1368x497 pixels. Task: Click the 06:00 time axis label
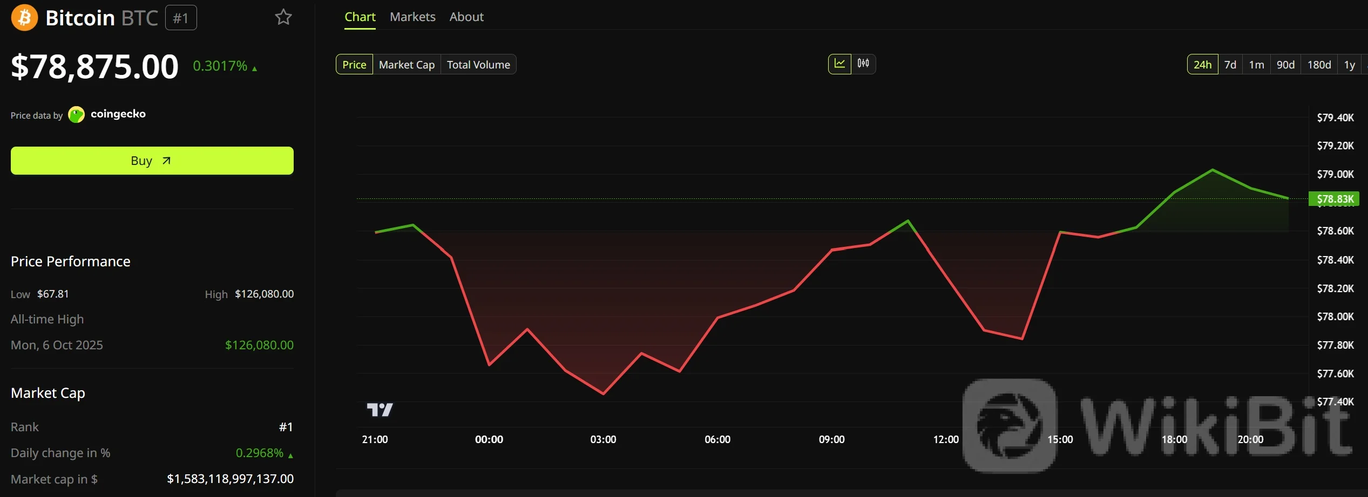point(717,439)
